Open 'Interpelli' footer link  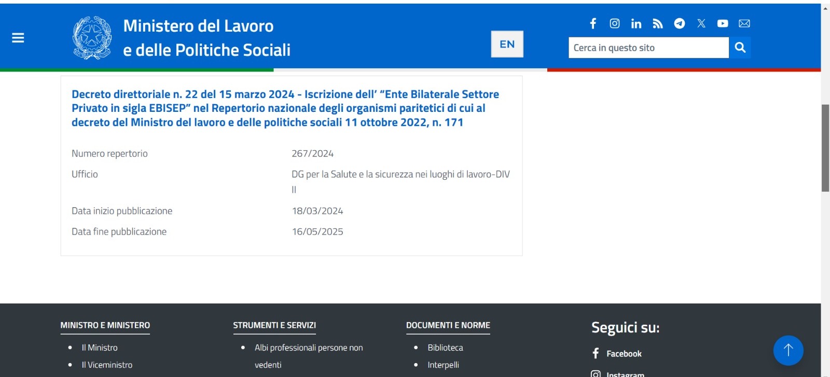(x=443, y=365)
